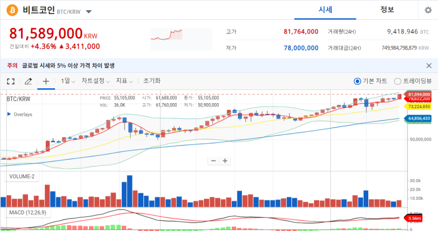Screen dimensions: 438x231
Task: Open the BTC/KRW coin selector dropdown arrow
Action: tap(88, 12)
